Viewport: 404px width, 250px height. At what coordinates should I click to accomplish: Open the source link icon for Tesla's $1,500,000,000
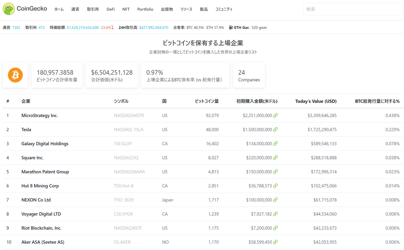pyautogui.click(x=275, y=130)
